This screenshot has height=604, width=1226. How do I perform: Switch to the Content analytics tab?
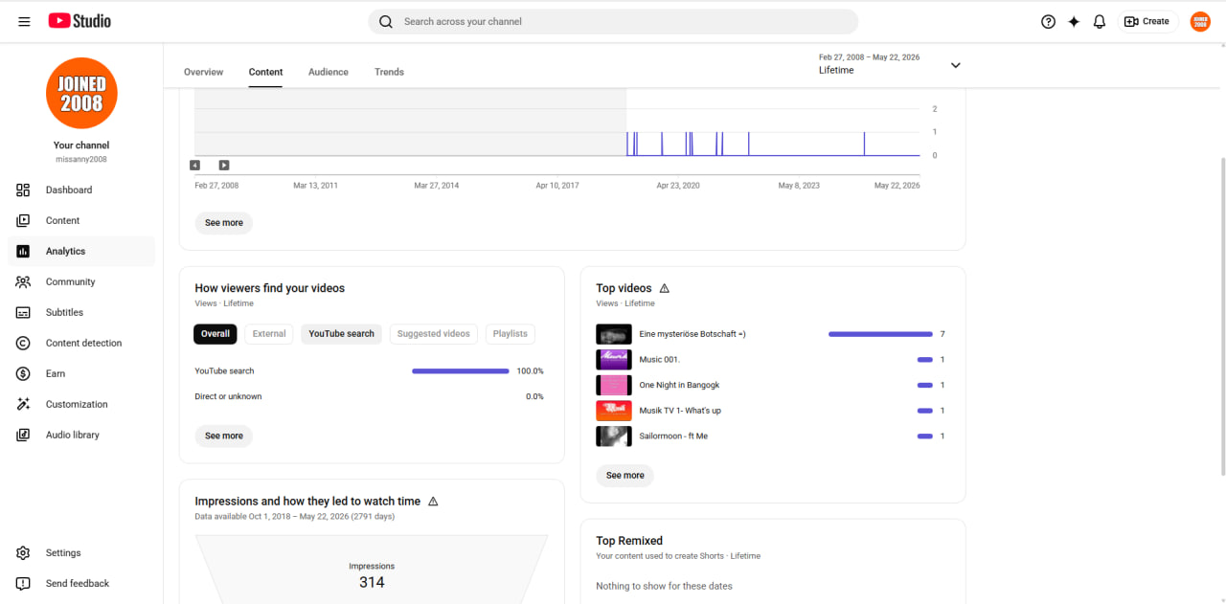coord(265,72)
